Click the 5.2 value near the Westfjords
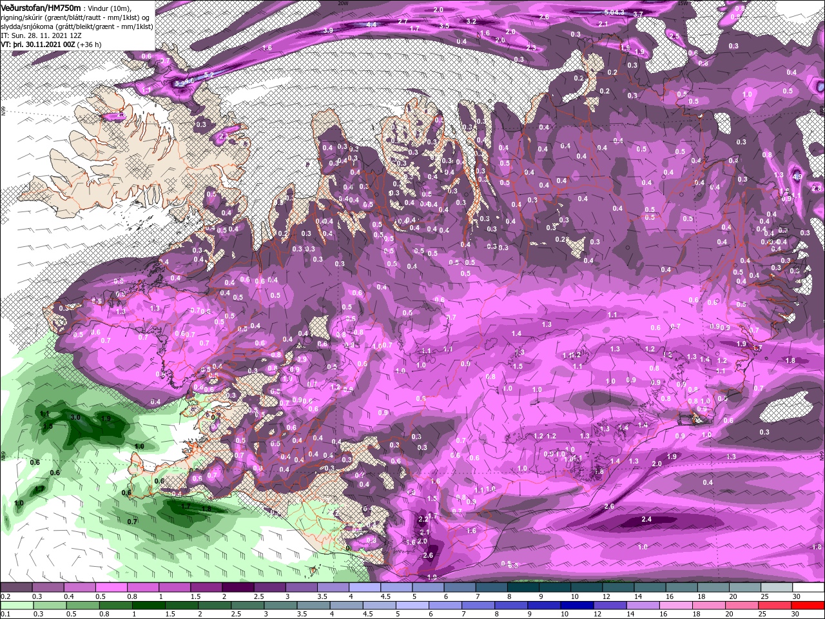Image resolution: width=825 pixels, height=619 pixels. click(208, 75)
